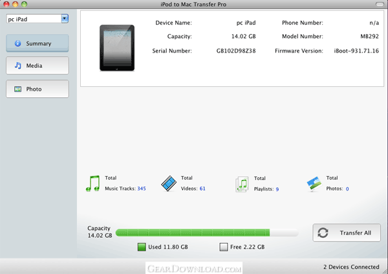
Task: Click the Total Playlists document icon
Action: [242, 184]
